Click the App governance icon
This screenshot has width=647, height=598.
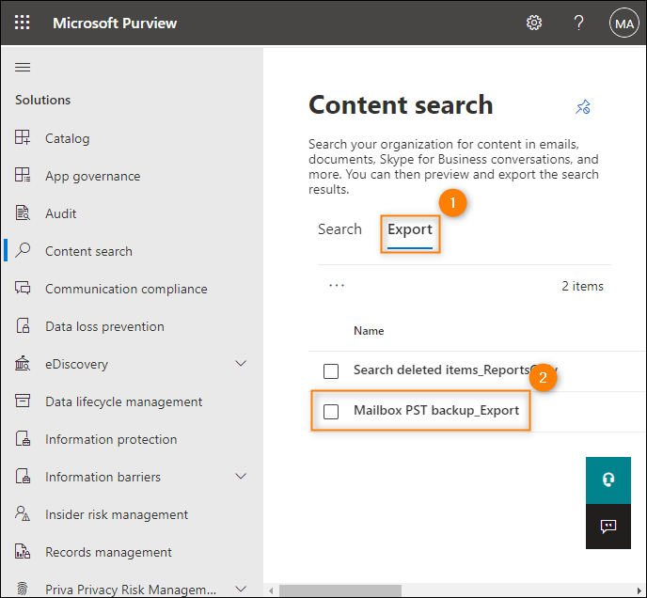[23, 175]
